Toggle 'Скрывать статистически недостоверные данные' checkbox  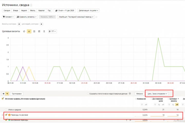(x=88, y=94)
